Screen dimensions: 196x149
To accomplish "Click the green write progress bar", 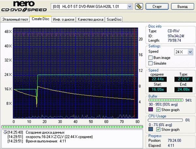I will click(72, 127).
